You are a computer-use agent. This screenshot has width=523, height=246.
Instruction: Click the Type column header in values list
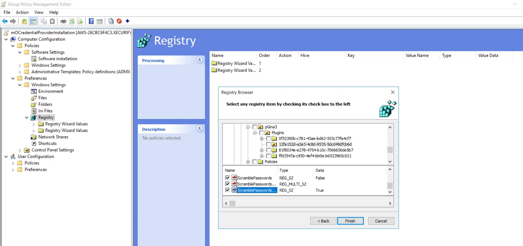click(x=295, y=170)
